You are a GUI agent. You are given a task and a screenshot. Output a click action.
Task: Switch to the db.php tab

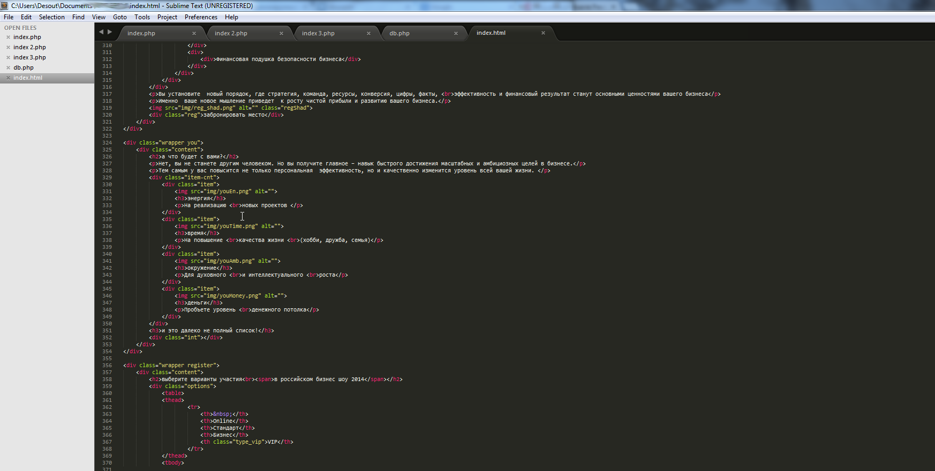click(399, 33)
